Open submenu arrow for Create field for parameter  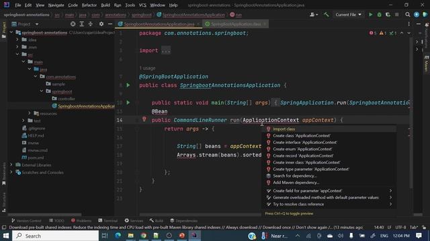click(x=390, y=191)
